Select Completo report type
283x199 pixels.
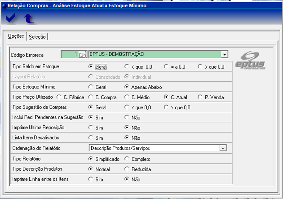[126, 159]
